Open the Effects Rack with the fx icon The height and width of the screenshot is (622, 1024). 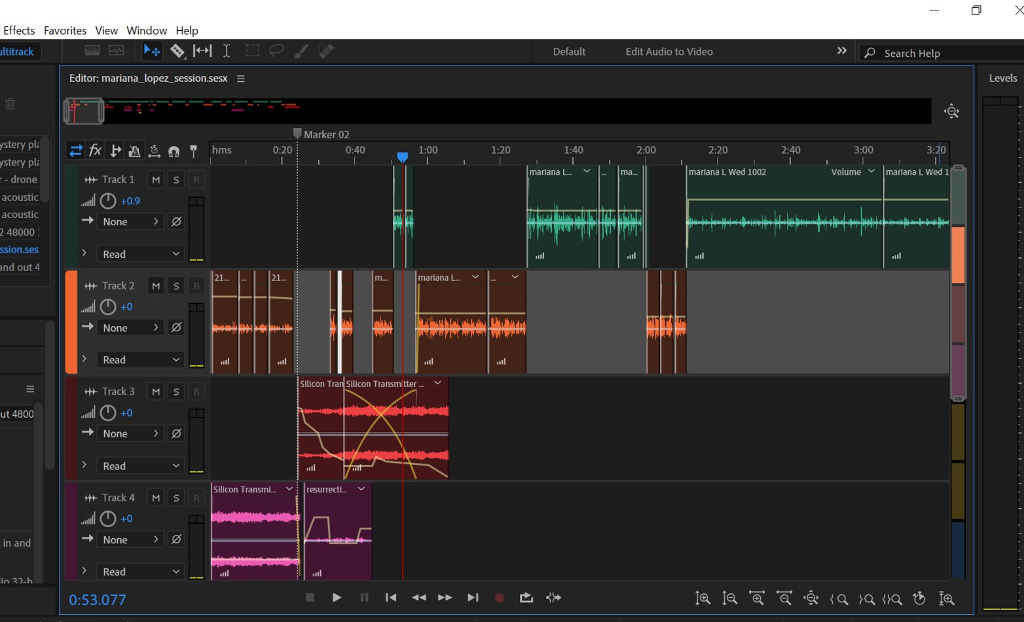click(95, 151)
